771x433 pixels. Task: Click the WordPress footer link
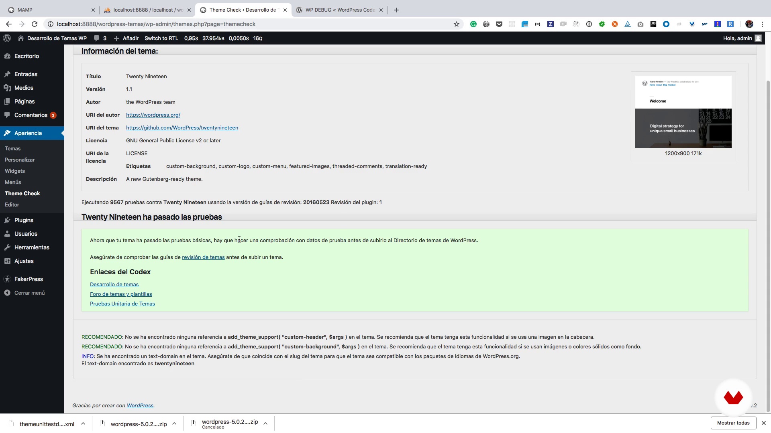tap(140, 405)
